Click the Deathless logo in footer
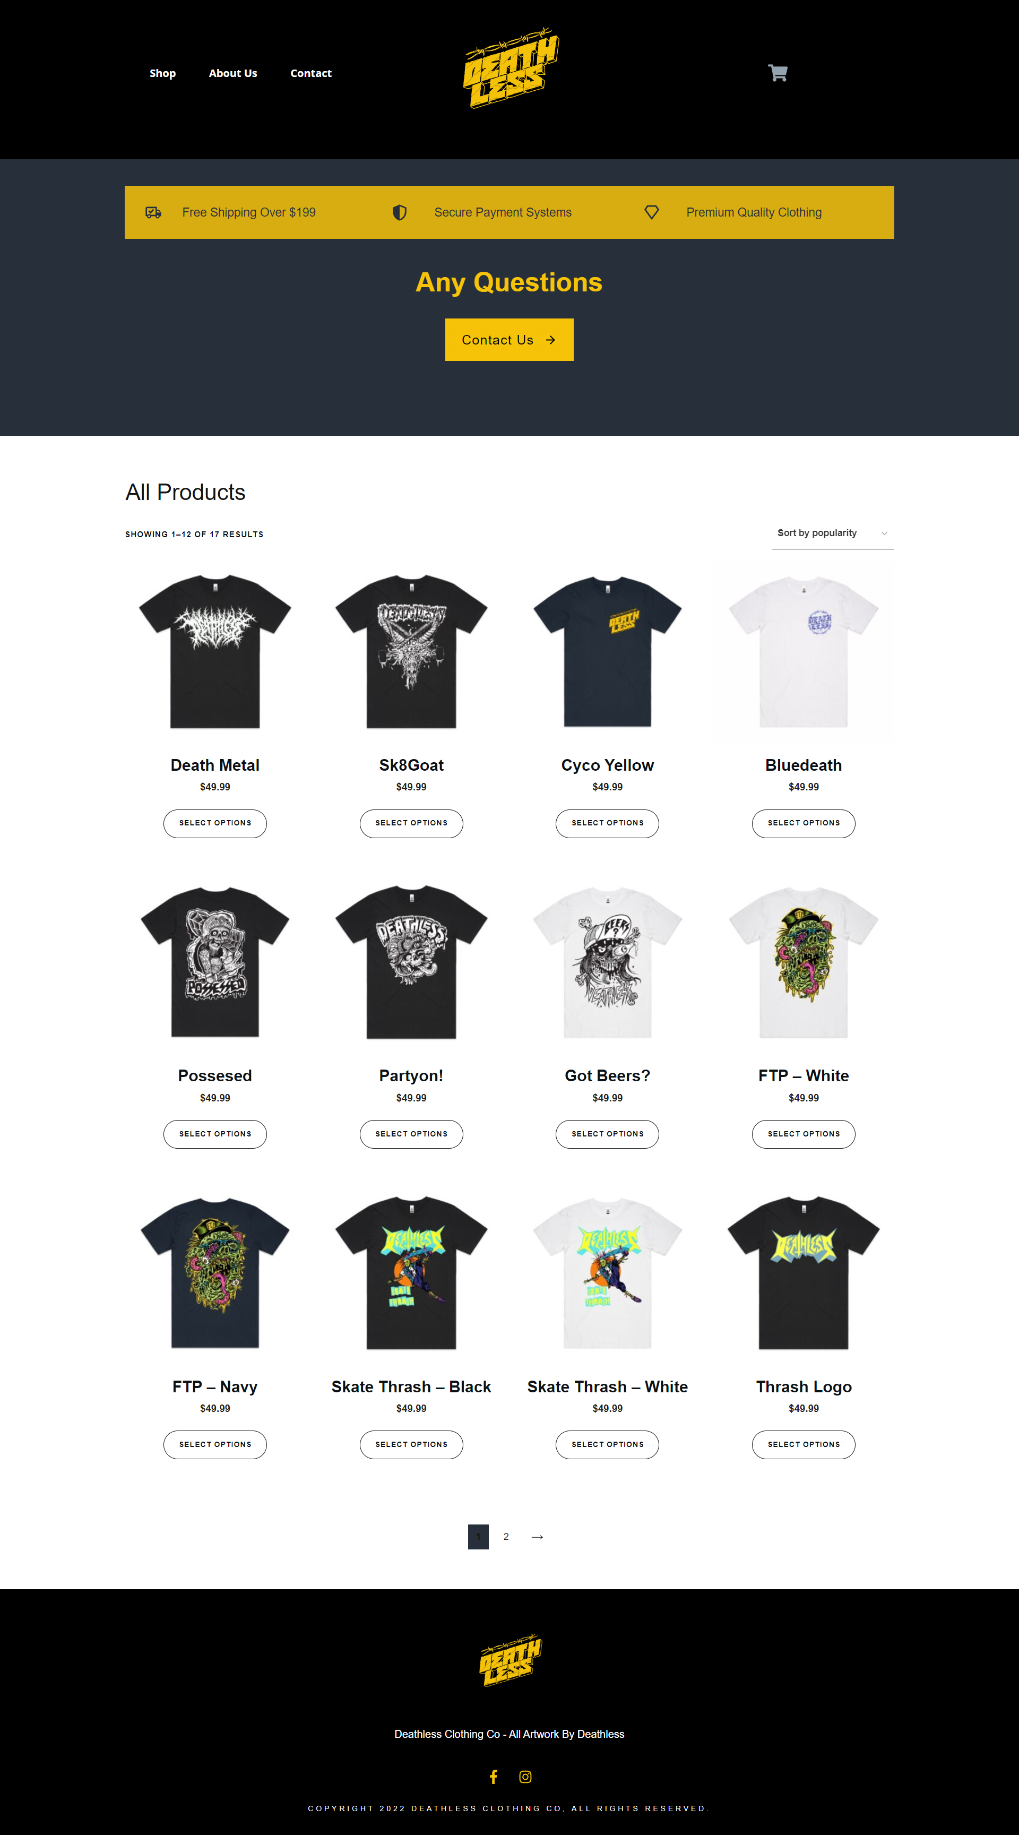The image size is (1019, 1835). [x=510, y=1660]
